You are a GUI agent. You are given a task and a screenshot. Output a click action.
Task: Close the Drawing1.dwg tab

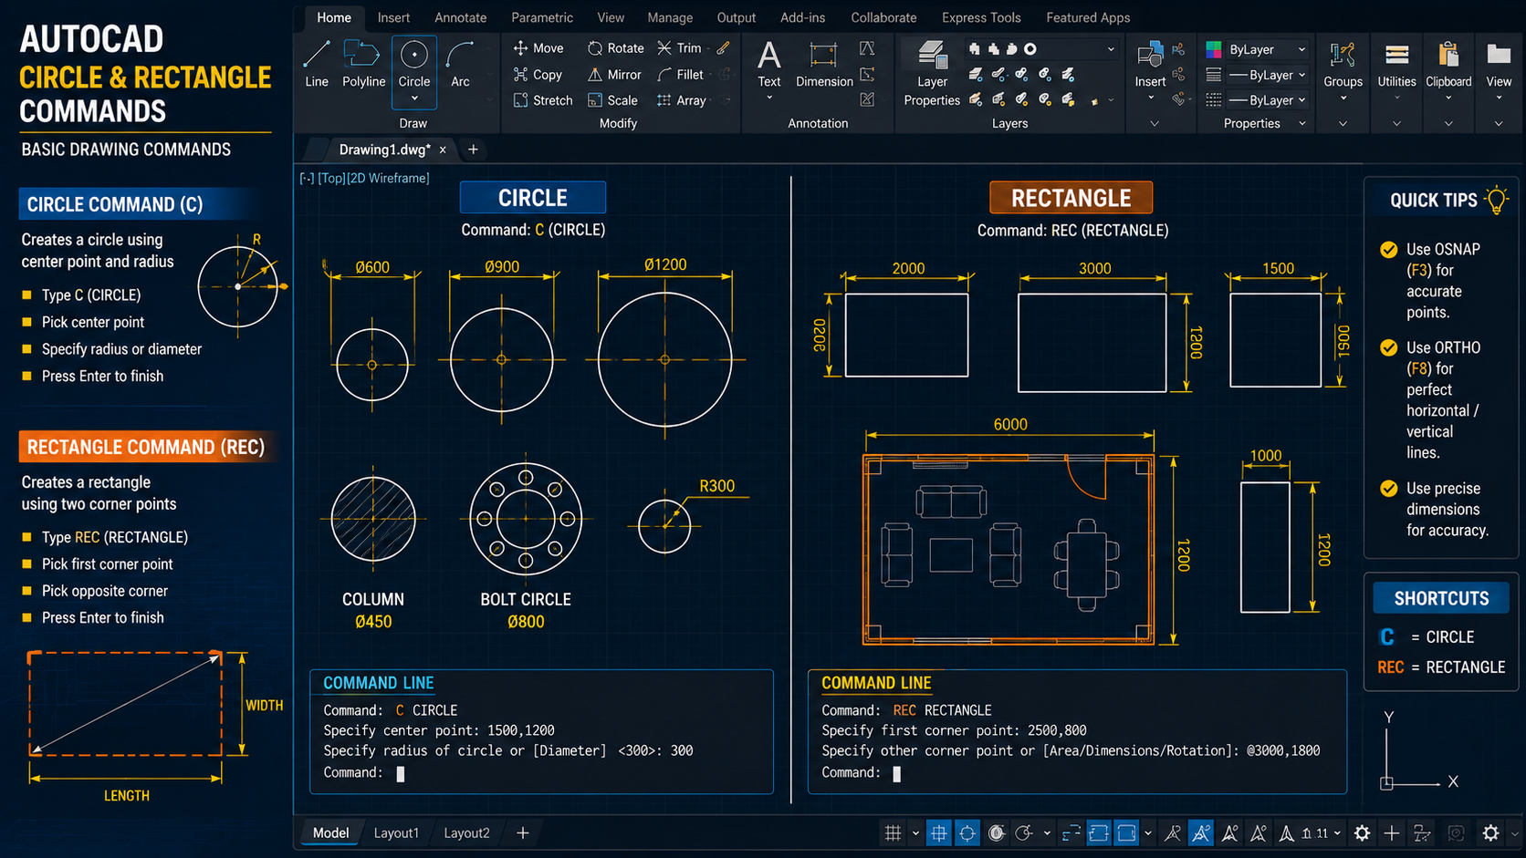tap(443, 150)
